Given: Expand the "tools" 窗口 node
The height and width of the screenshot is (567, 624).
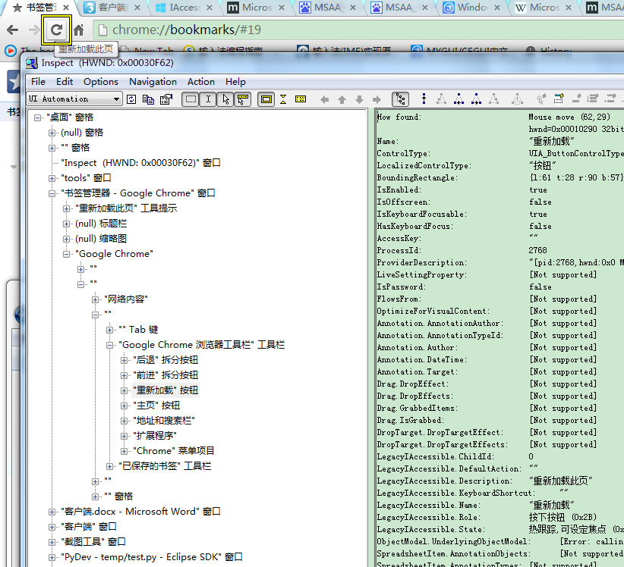Looking at the screenshot, I should click(52, 178).
